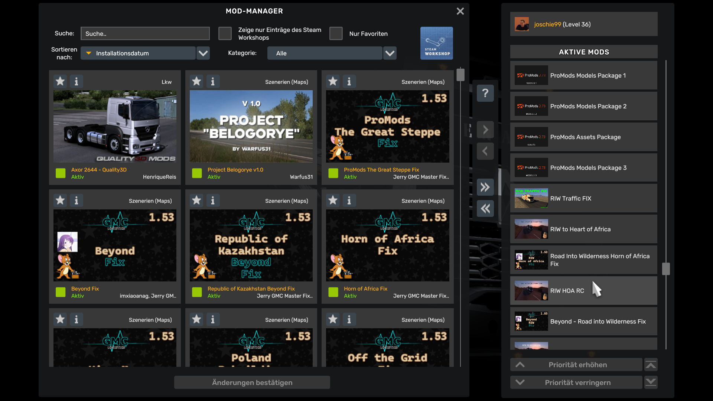Move mod to top priority

[x=651, y=365]
